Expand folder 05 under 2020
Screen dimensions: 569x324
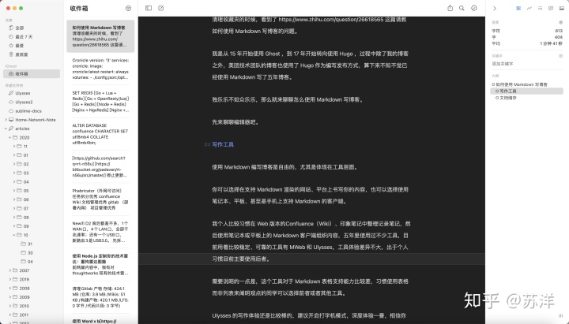14,191
